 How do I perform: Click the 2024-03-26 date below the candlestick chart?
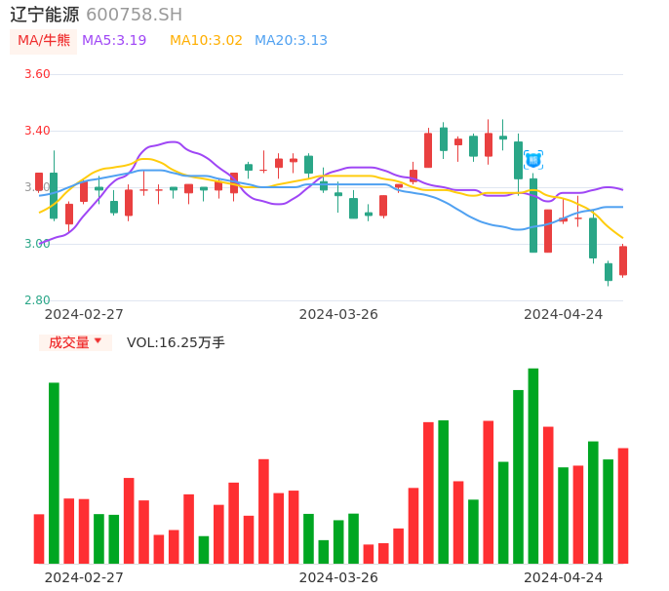[338, 314]
